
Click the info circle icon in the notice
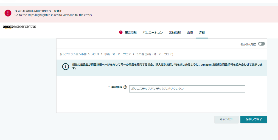tap(65, 67)
